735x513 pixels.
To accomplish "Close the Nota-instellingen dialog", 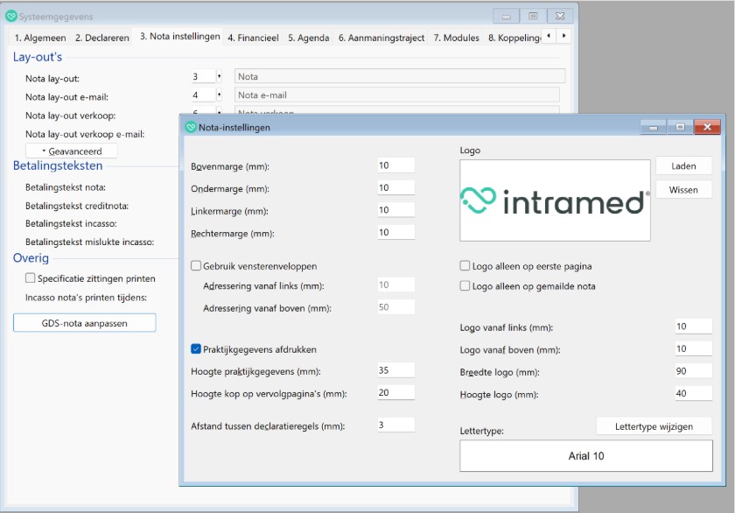I will click(x=706, y=127).
